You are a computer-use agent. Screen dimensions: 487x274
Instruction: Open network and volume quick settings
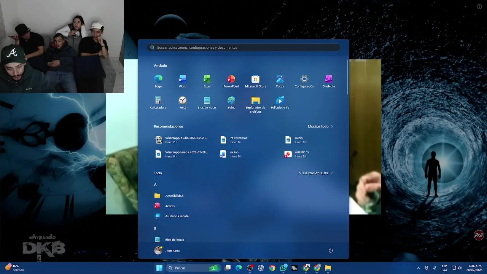pos(457,268)
